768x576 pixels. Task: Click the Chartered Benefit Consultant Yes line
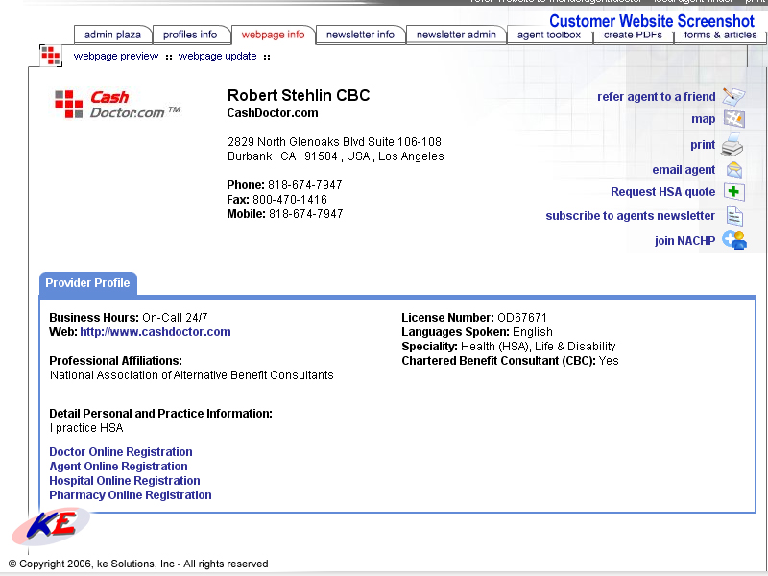tap(511, 361)
